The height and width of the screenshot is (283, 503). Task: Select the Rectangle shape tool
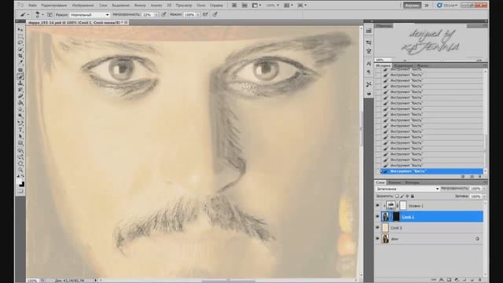(20, 143)
